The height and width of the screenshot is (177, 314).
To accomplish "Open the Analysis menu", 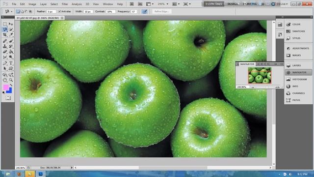I will 77,4.
